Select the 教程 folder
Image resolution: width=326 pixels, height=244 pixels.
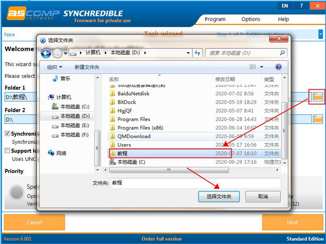click(x=195, y=153)
